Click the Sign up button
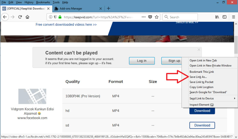This screenshot has width=238, height=139. point(172,61)
